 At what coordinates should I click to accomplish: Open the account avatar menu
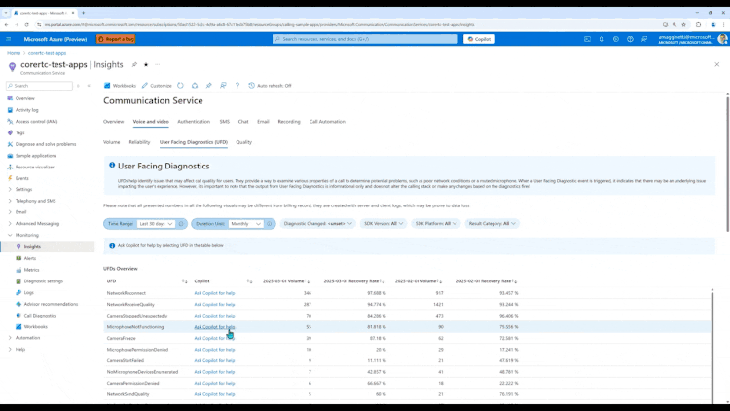722,39
